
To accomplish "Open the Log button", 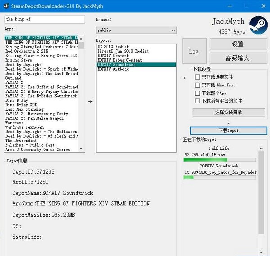I will tap(193, 51).
